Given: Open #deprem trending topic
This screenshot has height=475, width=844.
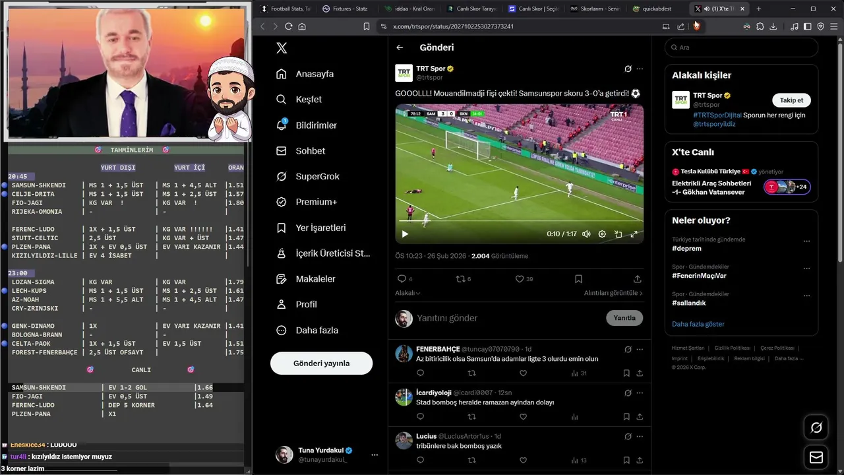Looking at the screenshot, I should tap(686, 249).
